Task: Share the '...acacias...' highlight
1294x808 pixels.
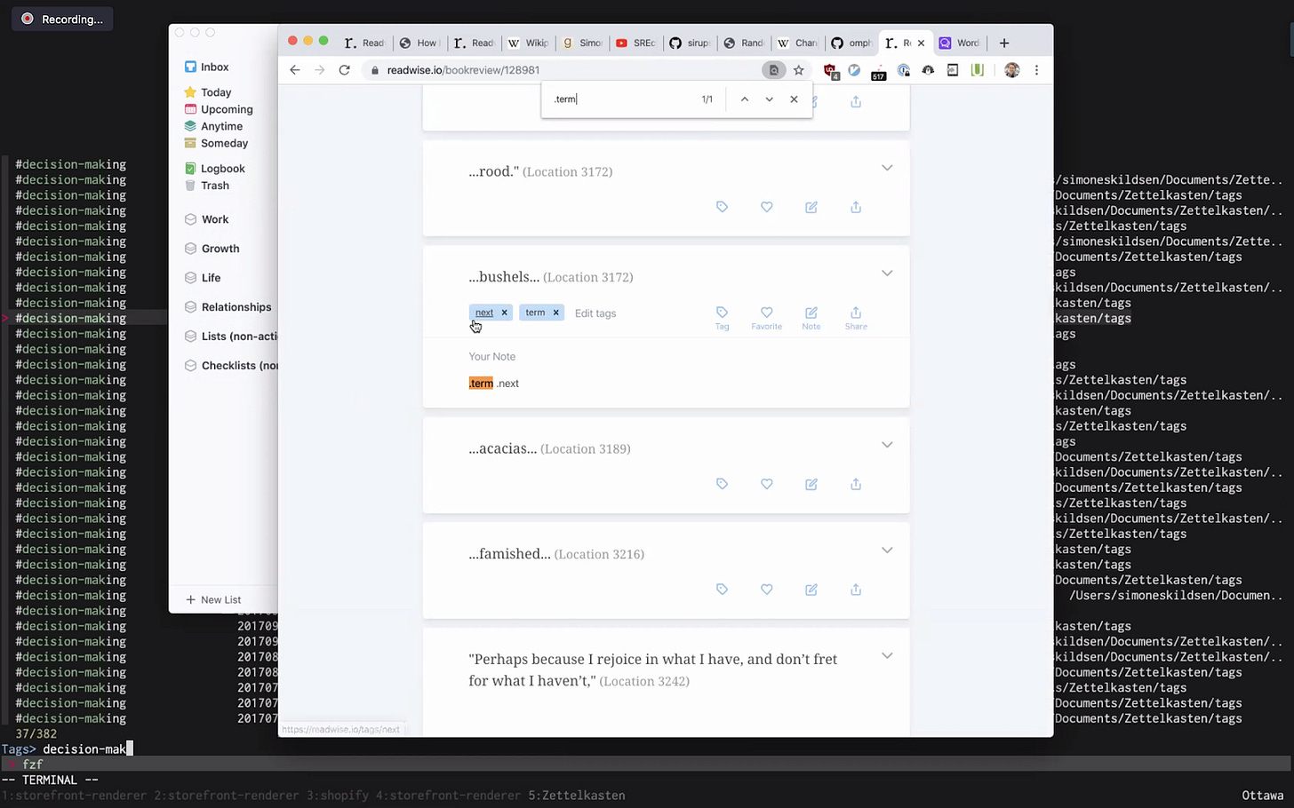Action: [x=856, y=484]
